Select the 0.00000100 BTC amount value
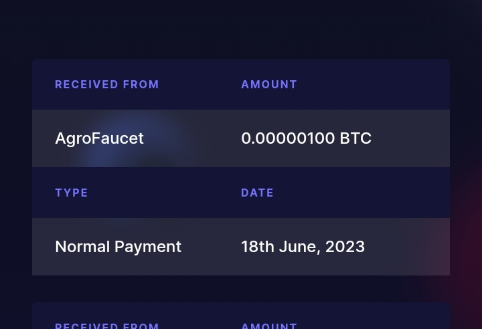 click(x=306, y=138)
